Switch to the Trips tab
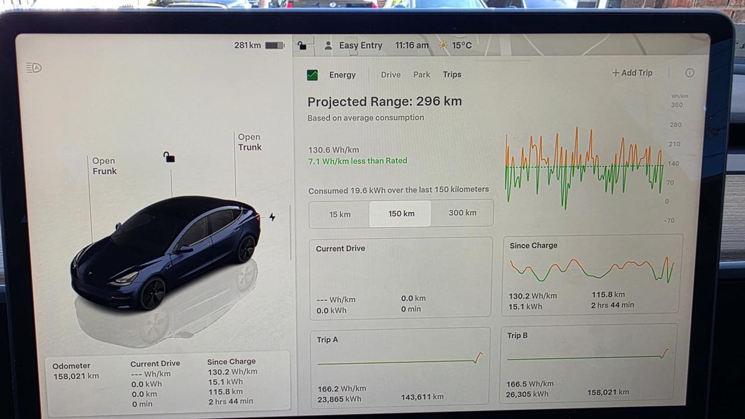Screen dimensions: 745x419 (x=452, y=74)
